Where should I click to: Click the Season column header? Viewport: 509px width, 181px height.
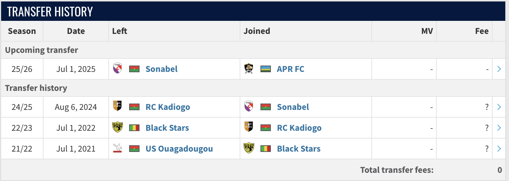pos(22,31)
